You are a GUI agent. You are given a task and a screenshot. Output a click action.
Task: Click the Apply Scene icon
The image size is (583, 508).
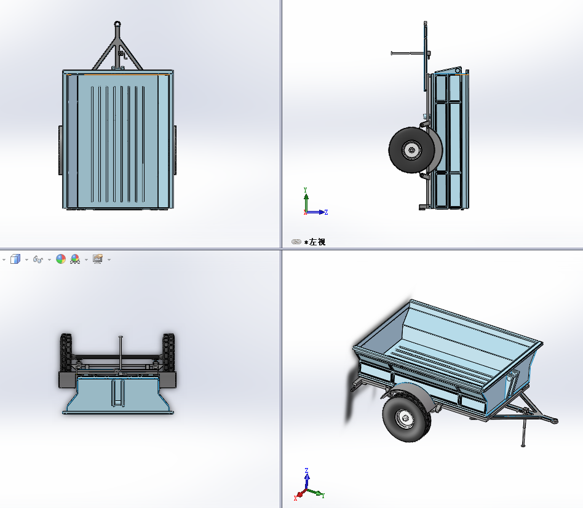(x=75, y=259)
